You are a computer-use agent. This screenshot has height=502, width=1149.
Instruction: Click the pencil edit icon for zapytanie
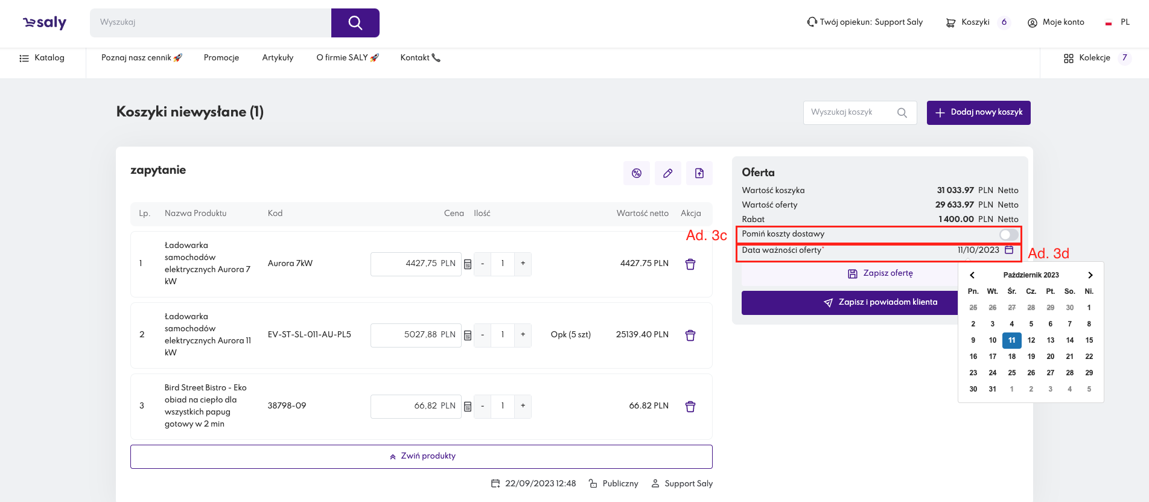coord(668,173)
